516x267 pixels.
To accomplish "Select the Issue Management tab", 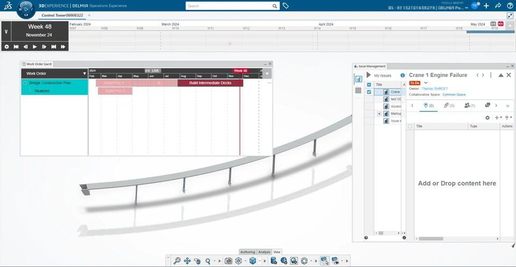I will (x=370, y=66).
